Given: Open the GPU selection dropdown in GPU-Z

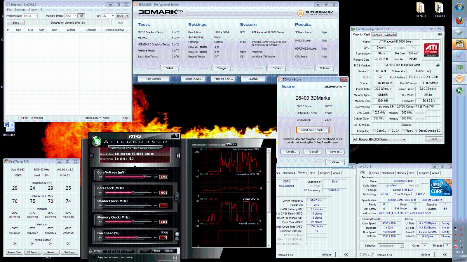Looking at the screenshot, I should tap(379, 139).
